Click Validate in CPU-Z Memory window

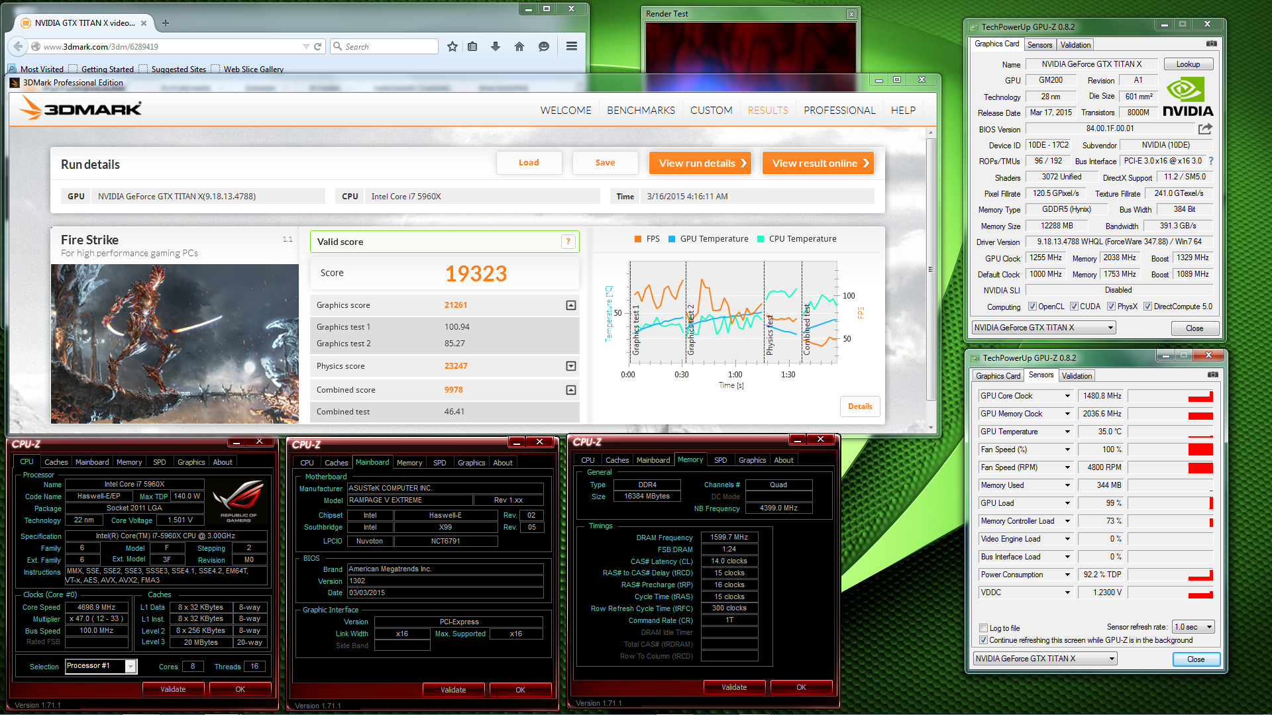[x=734, y=687]
